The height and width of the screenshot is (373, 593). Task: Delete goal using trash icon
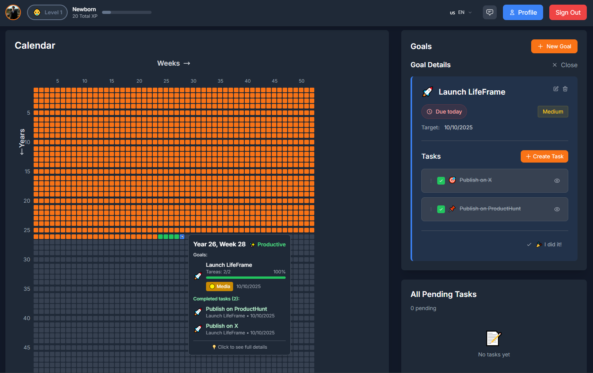point(565,89)
